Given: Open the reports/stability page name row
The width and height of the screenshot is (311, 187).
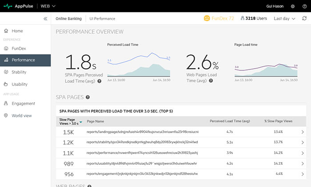Looking at the screenshot, I should (142, 142).
